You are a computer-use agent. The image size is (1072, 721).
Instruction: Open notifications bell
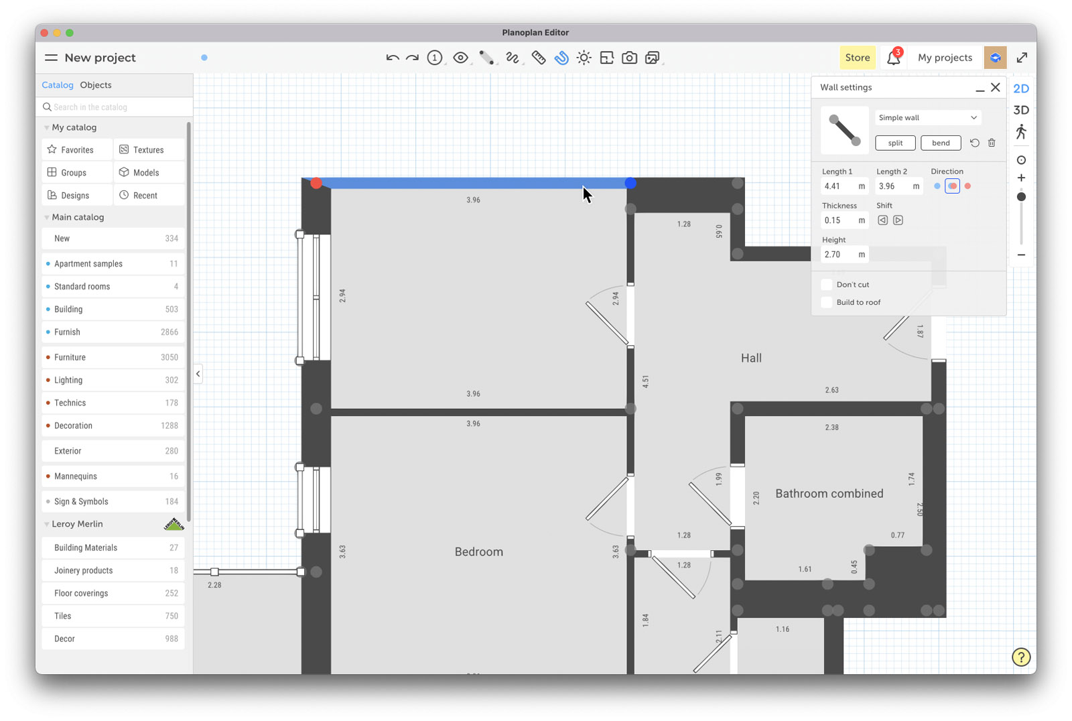click(894, 58)
